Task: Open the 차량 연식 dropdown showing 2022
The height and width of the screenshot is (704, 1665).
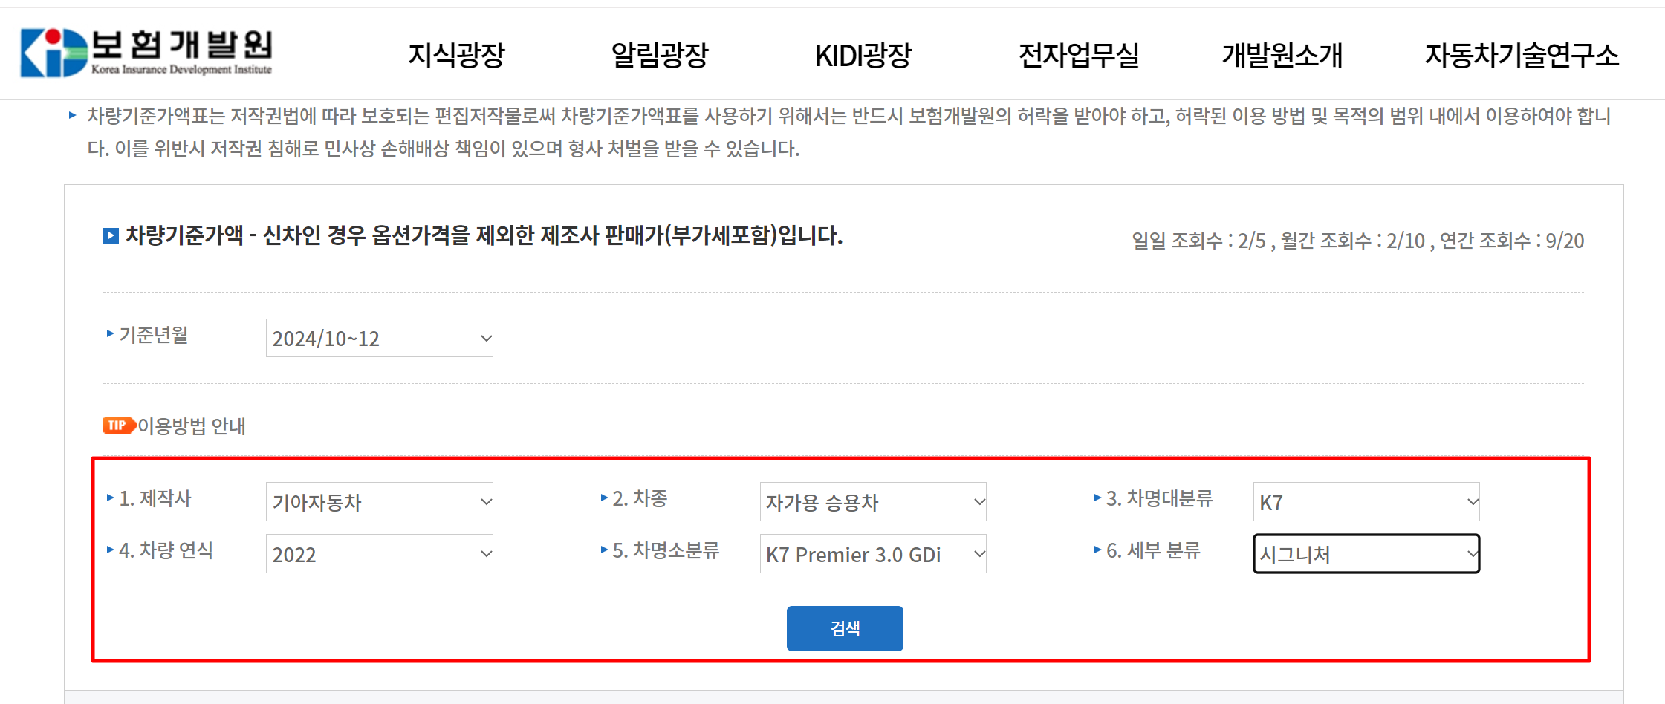Action: pos(379,553)
